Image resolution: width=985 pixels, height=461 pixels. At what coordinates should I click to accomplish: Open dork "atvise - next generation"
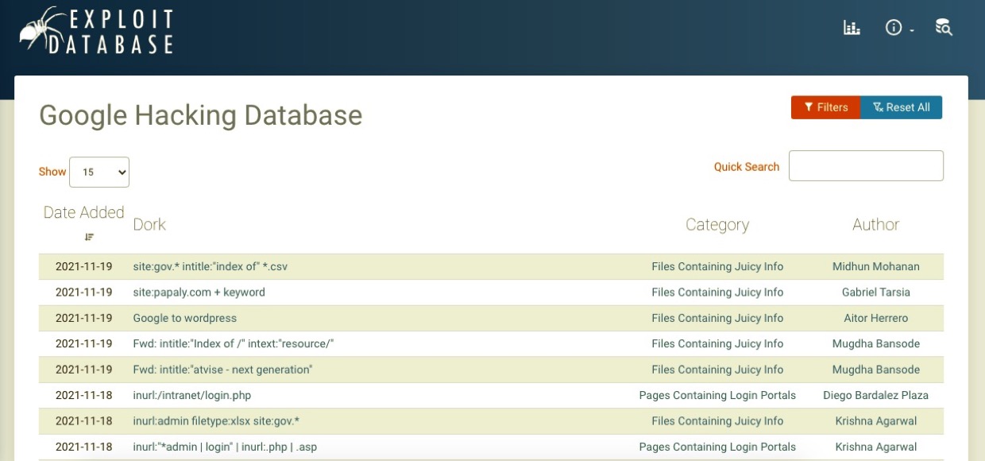pos(222,370)
